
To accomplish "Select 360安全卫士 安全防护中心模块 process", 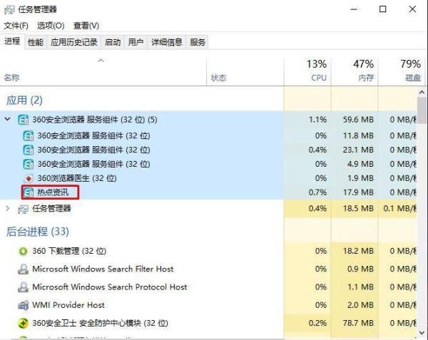I will click(x=208, y=323).
